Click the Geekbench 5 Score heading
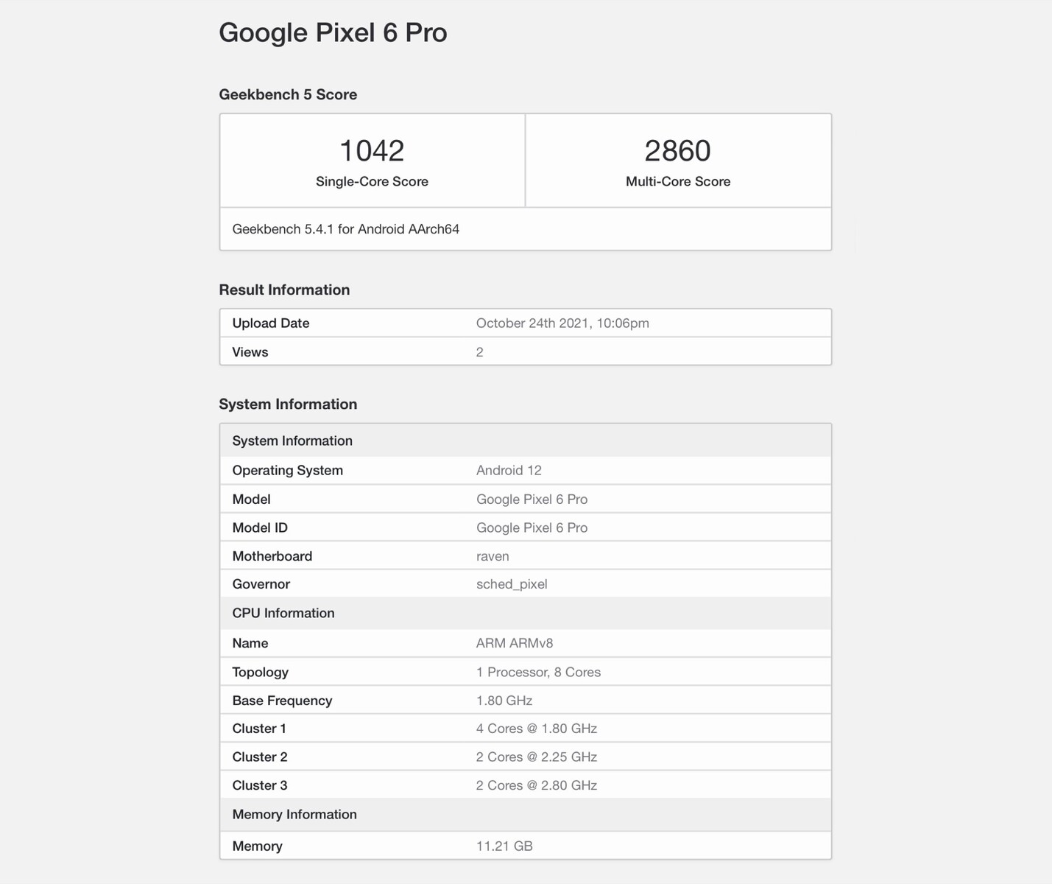Image resolution: width=1052 pixels, height=884 pixels. 288,94
